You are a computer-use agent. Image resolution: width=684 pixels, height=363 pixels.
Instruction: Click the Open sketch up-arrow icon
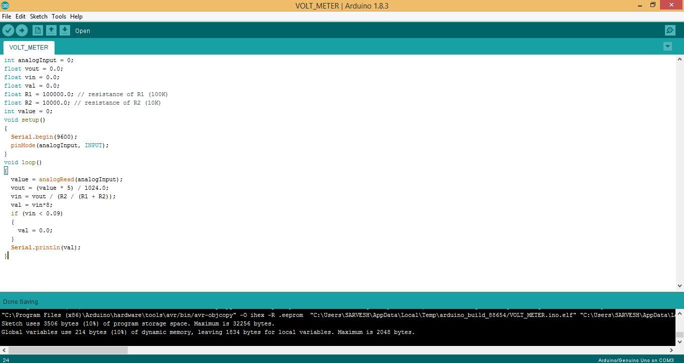click(51, 31)
